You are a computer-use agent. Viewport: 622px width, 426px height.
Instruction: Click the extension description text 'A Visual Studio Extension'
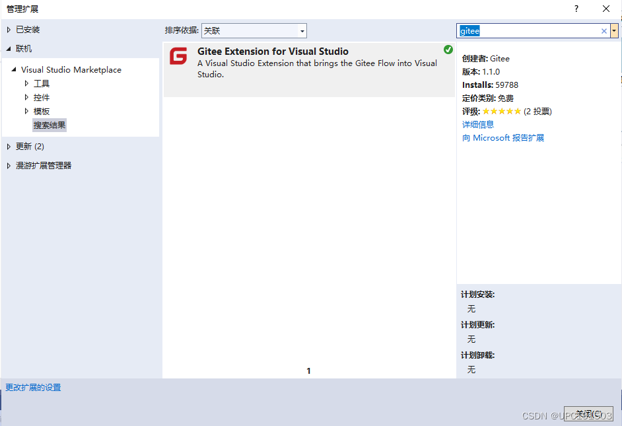pos(318,69)
